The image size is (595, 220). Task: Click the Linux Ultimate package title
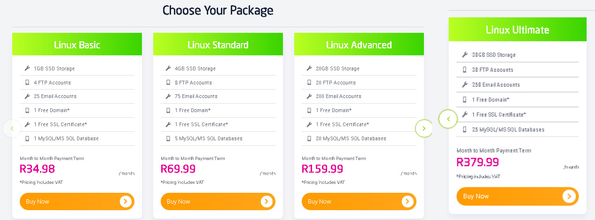[517, 30]
